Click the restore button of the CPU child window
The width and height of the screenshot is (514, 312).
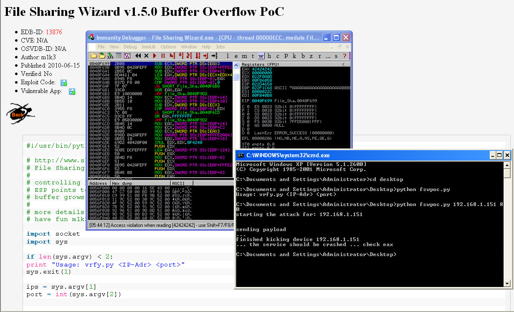(339, 47)
